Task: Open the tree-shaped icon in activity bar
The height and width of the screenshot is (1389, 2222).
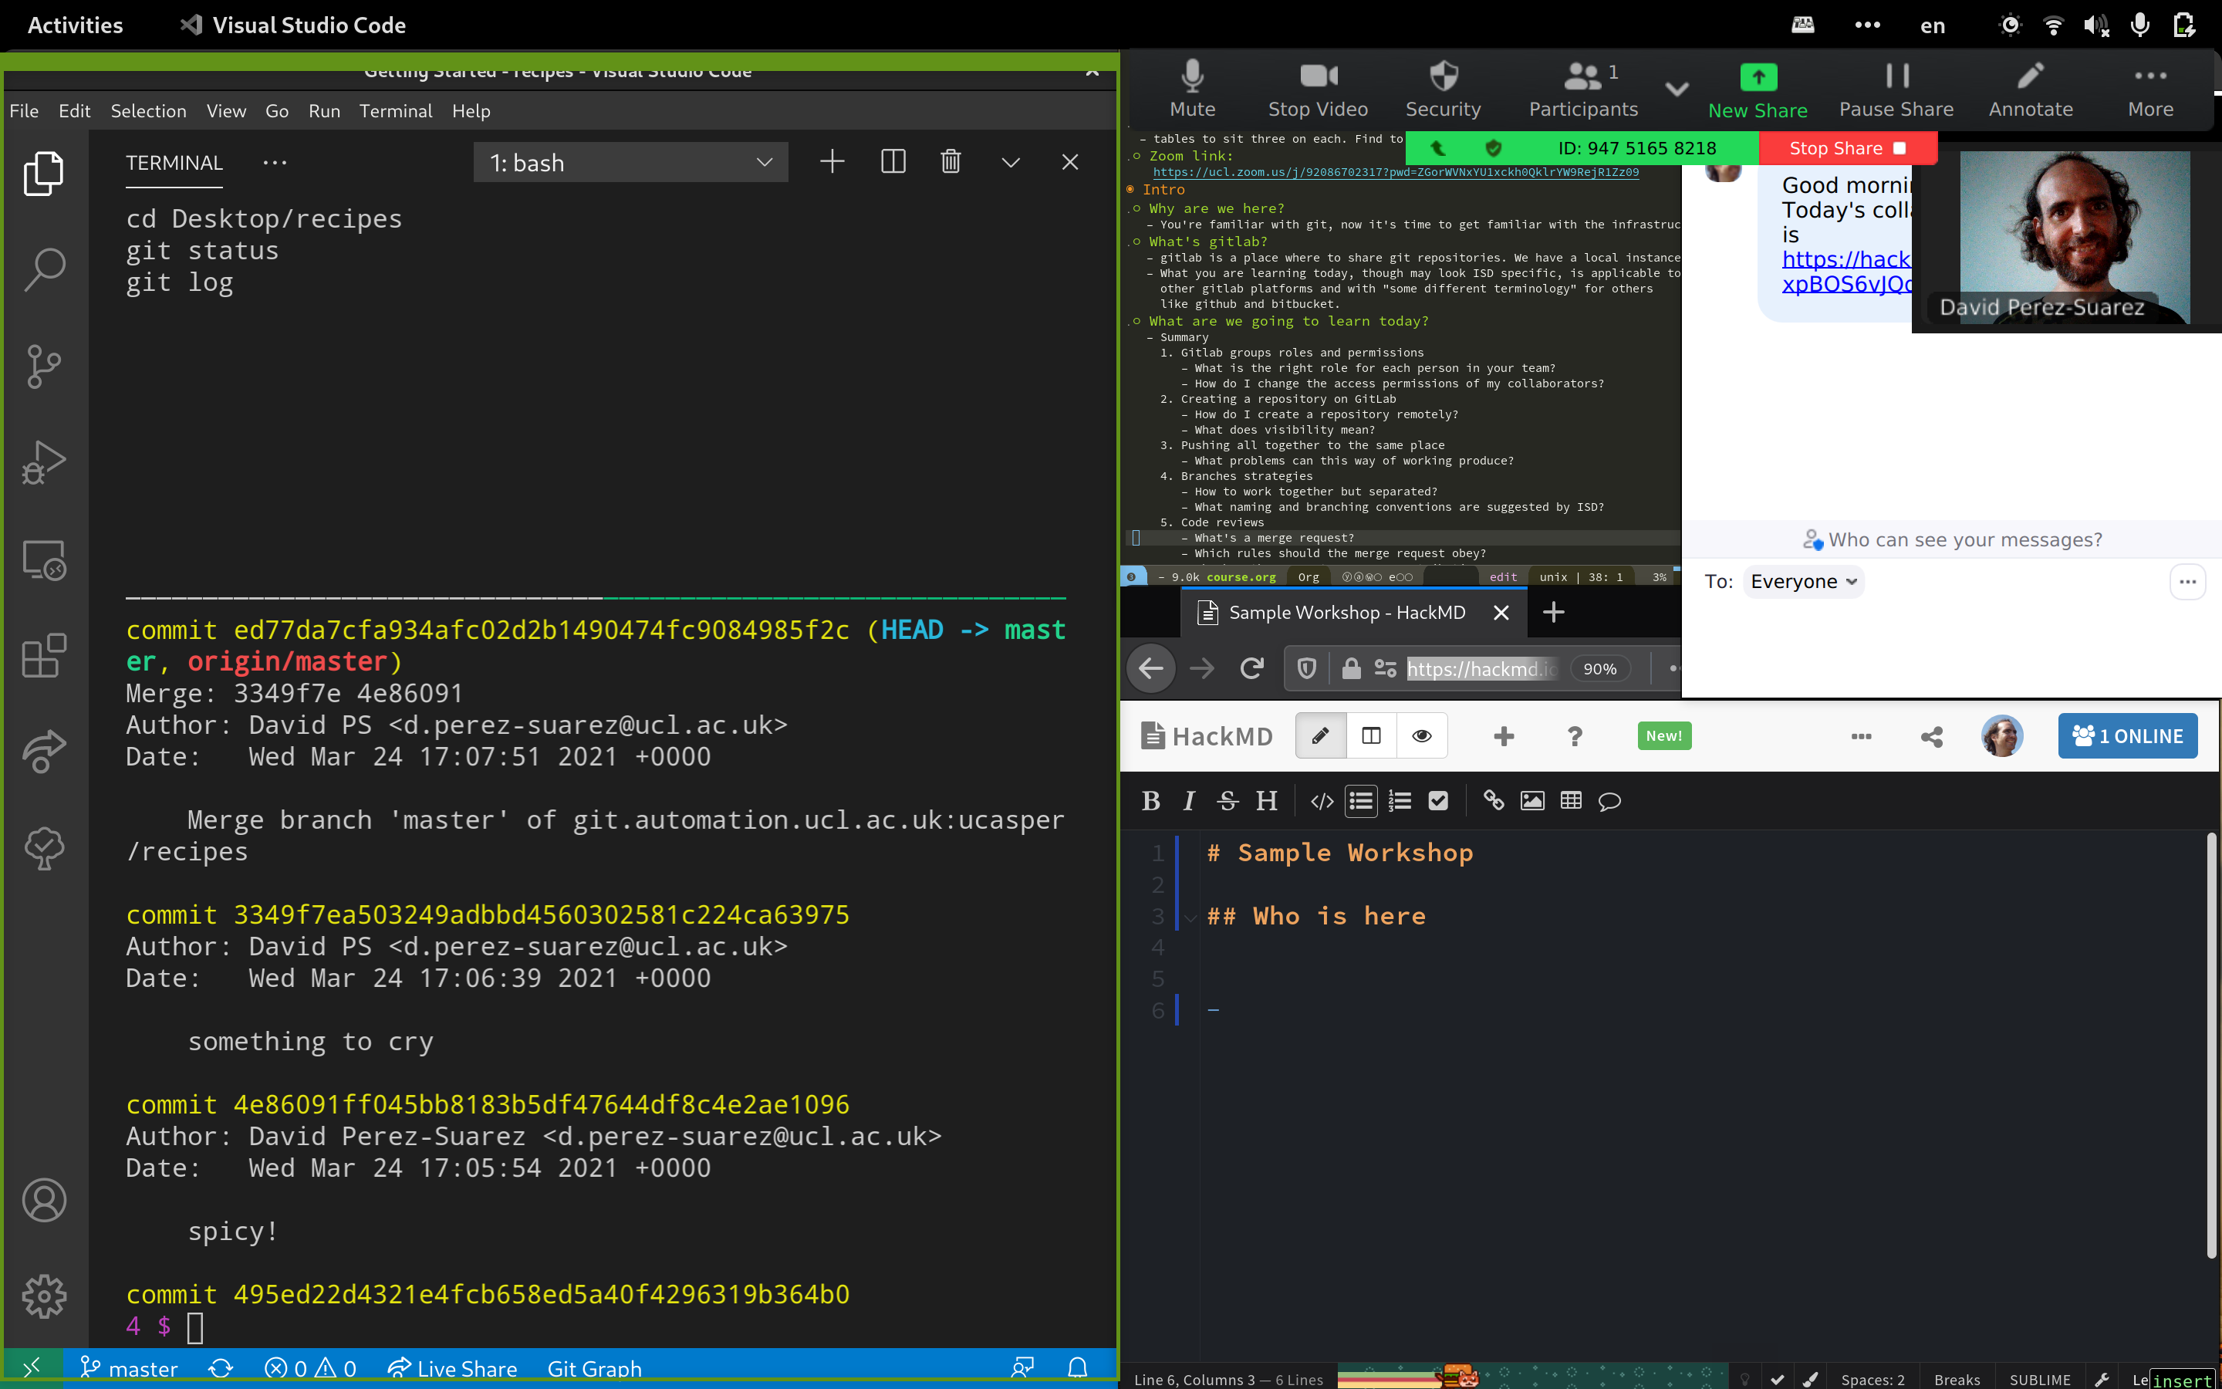Action: (43, 848)
